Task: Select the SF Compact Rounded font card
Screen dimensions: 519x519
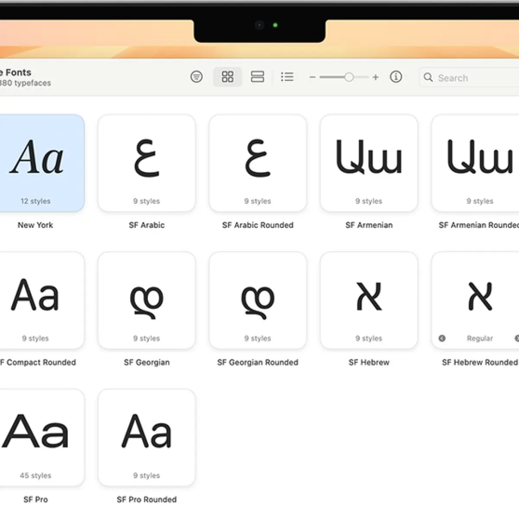Action: pos(42,301)
